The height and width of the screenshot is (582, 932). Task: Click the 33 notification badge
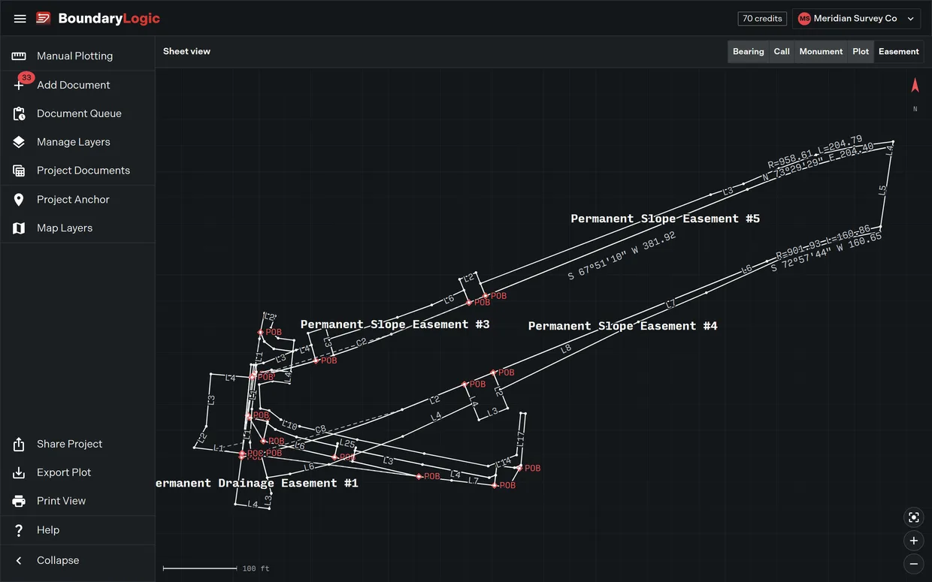pyautogui.click(x=26, y=77)
